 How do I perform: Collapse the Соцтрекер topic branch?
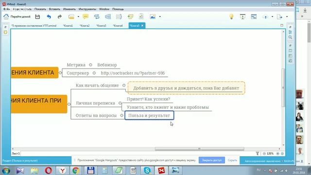[94, 73]
